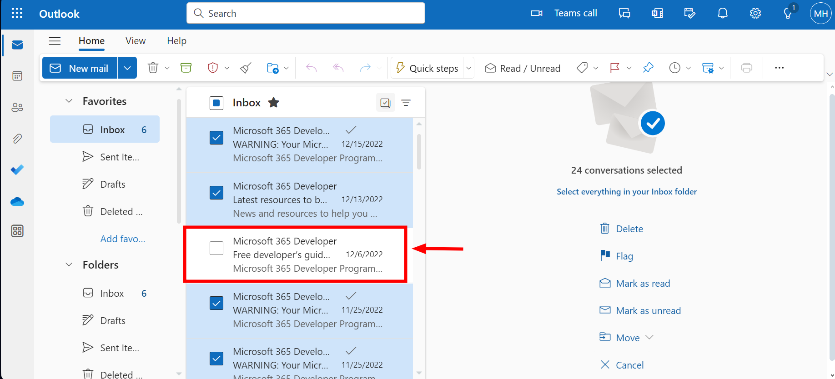The width and height of the screenshot is (835, 379).
Task: Open the Calendar from the left sidebar
Action: tap(17, 76)
